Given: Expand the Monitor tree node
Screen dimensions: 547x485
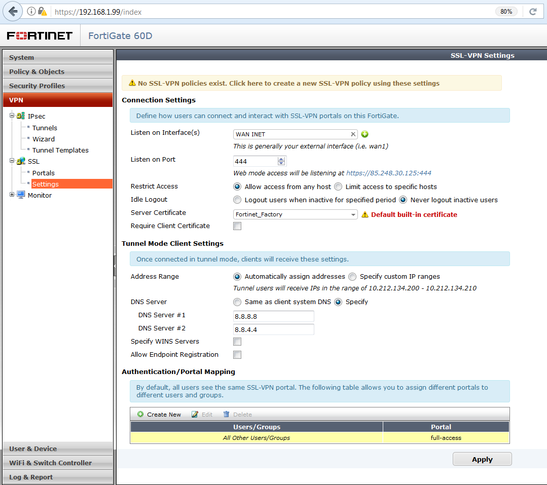Looking at the screenshot, I should tap(12, 195).
